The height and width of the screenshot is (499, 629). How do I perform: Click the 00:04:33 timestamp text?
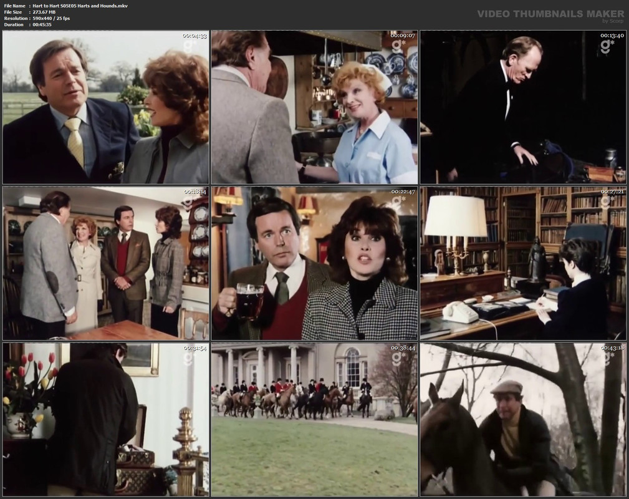[x=194, y=36]
